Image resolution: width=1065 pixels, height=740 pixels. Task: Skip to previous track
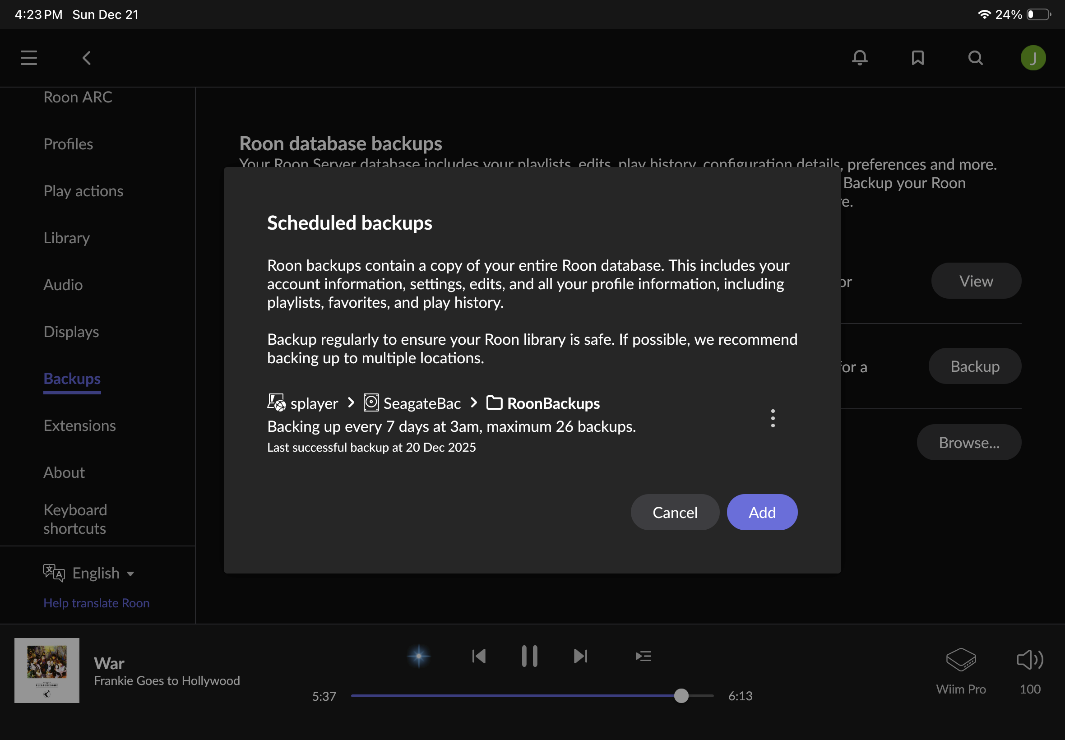click(478, 656)
